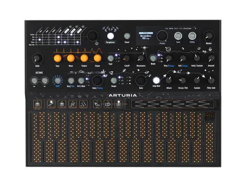
Task: Touch the Master volume knob
Action: 209,36
